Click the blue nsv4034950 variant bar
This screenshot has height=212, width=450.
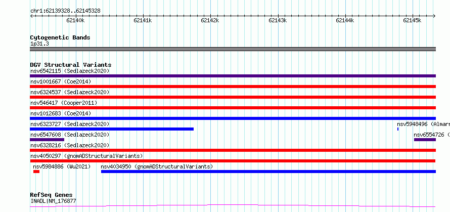(268, 172)
